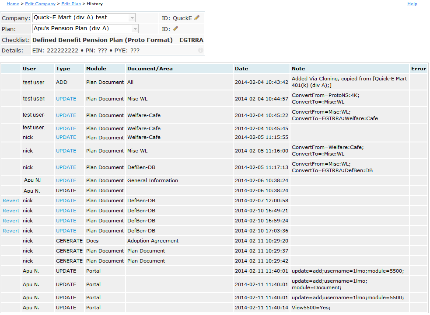Revert the 2014-02-10 16:49:21 update
430x315 pixels.
pos(11,211)
